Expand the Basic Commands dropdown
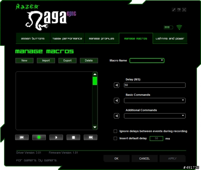This screenshot has height=170, width=201. 155,100
